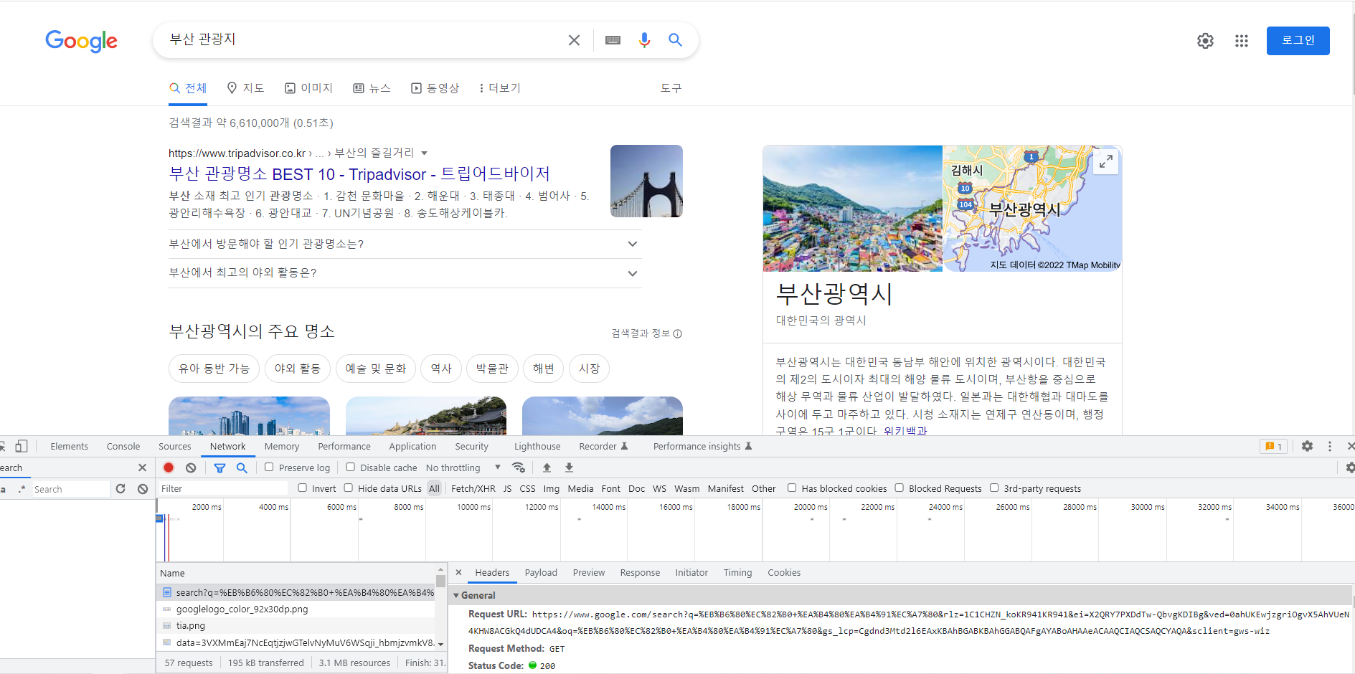Close the request details pane

coord(458,572)
